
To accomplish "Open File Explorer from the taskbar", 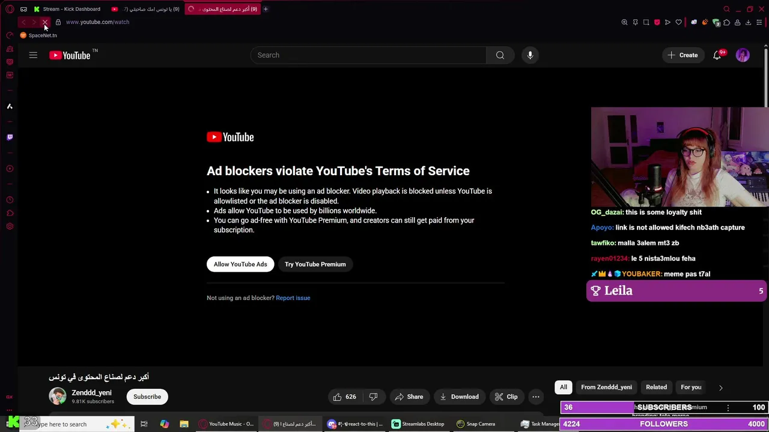I will point(184,424).
